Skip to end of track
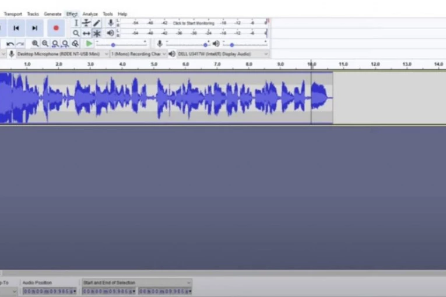This screenshot has width=446, height=297. [x=35, y=27]
